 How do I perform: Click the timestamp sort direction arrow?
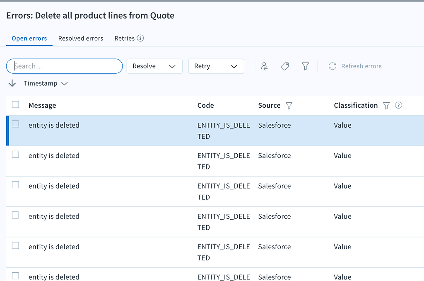12,83
